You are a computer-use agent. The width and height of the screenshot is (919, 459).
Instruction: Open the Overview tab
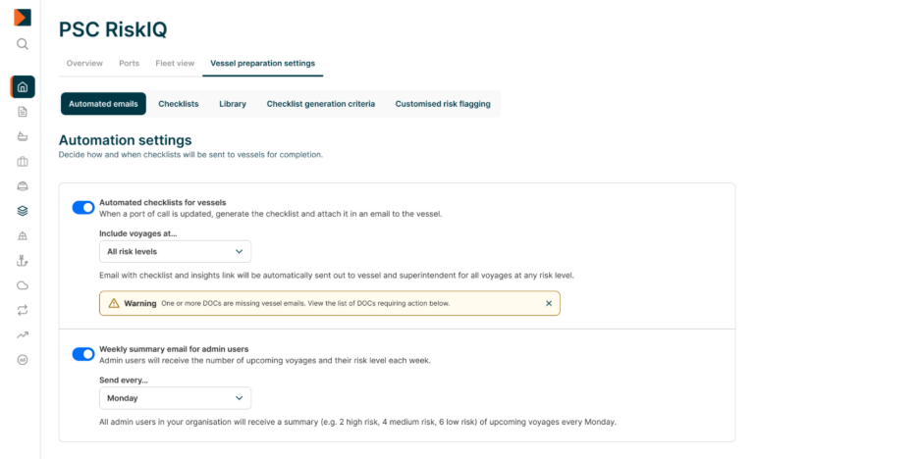(x=84, y=64)
